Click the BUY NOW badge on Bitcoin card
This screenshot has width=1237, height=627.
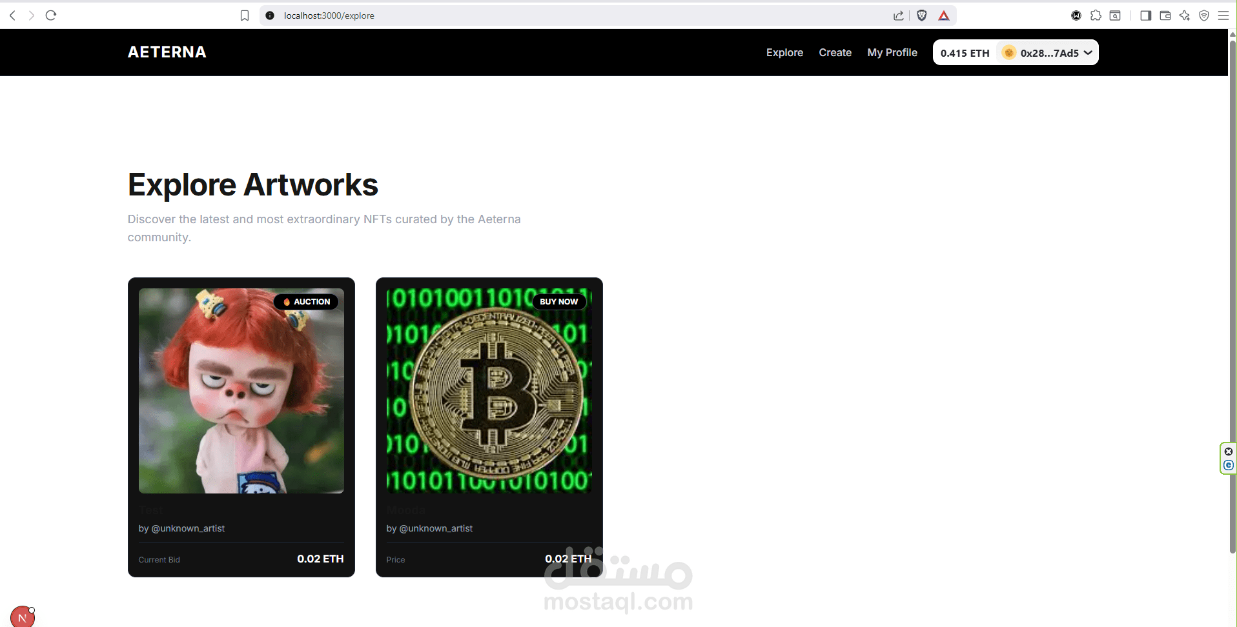[x=558, y=302]
